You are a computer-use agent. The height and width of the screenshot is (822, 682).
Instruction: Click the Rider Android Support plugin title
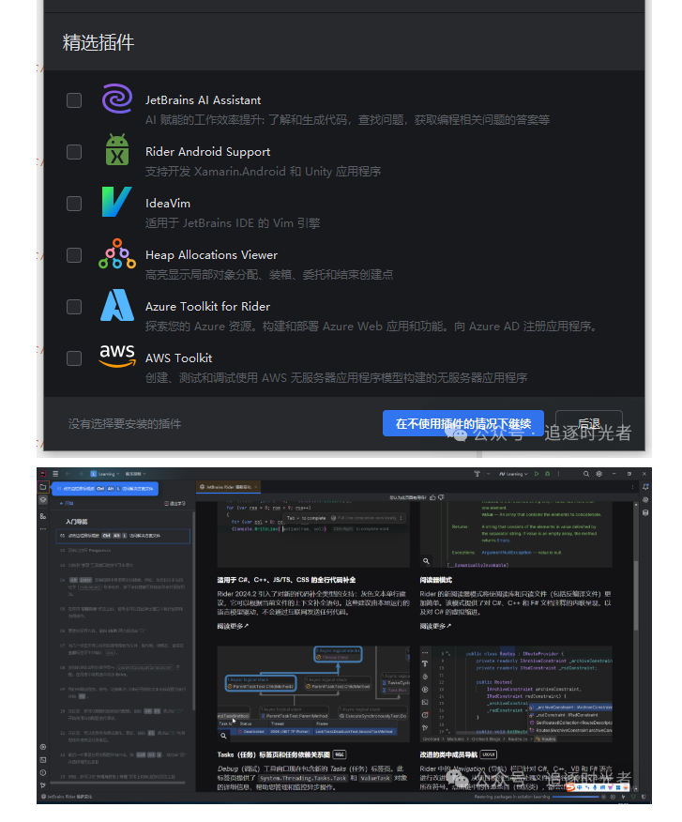click(207, 152)
